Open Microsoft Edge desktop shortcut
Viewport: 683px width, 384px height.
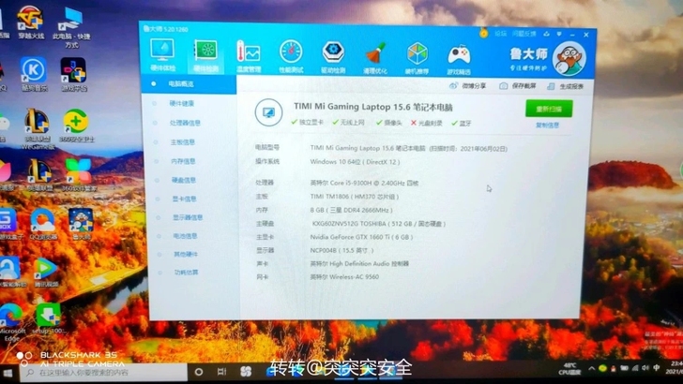tap(11, 322)
